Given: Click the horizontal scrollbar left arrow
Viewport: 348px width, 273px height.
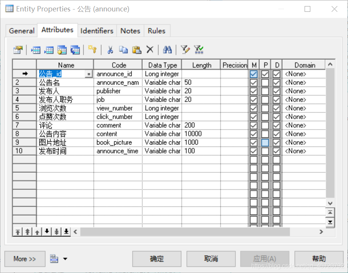Looking at the screenshot, I should click(x=75, y=232).
